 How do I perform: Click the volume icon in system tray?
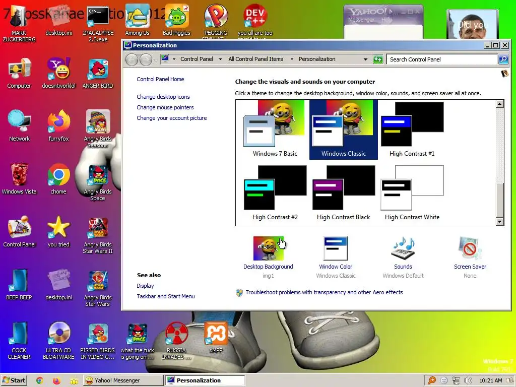tap(468, 381)
